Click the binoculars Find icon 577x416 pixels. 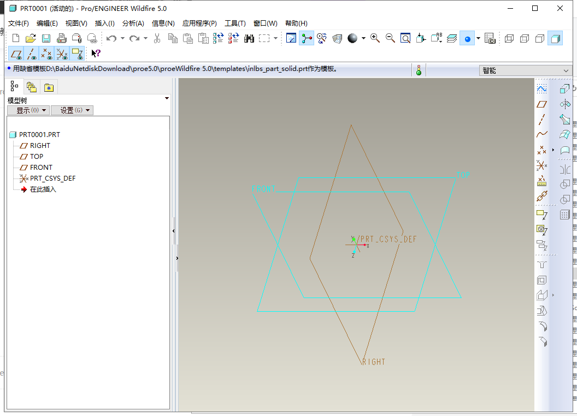click(249, 38)
